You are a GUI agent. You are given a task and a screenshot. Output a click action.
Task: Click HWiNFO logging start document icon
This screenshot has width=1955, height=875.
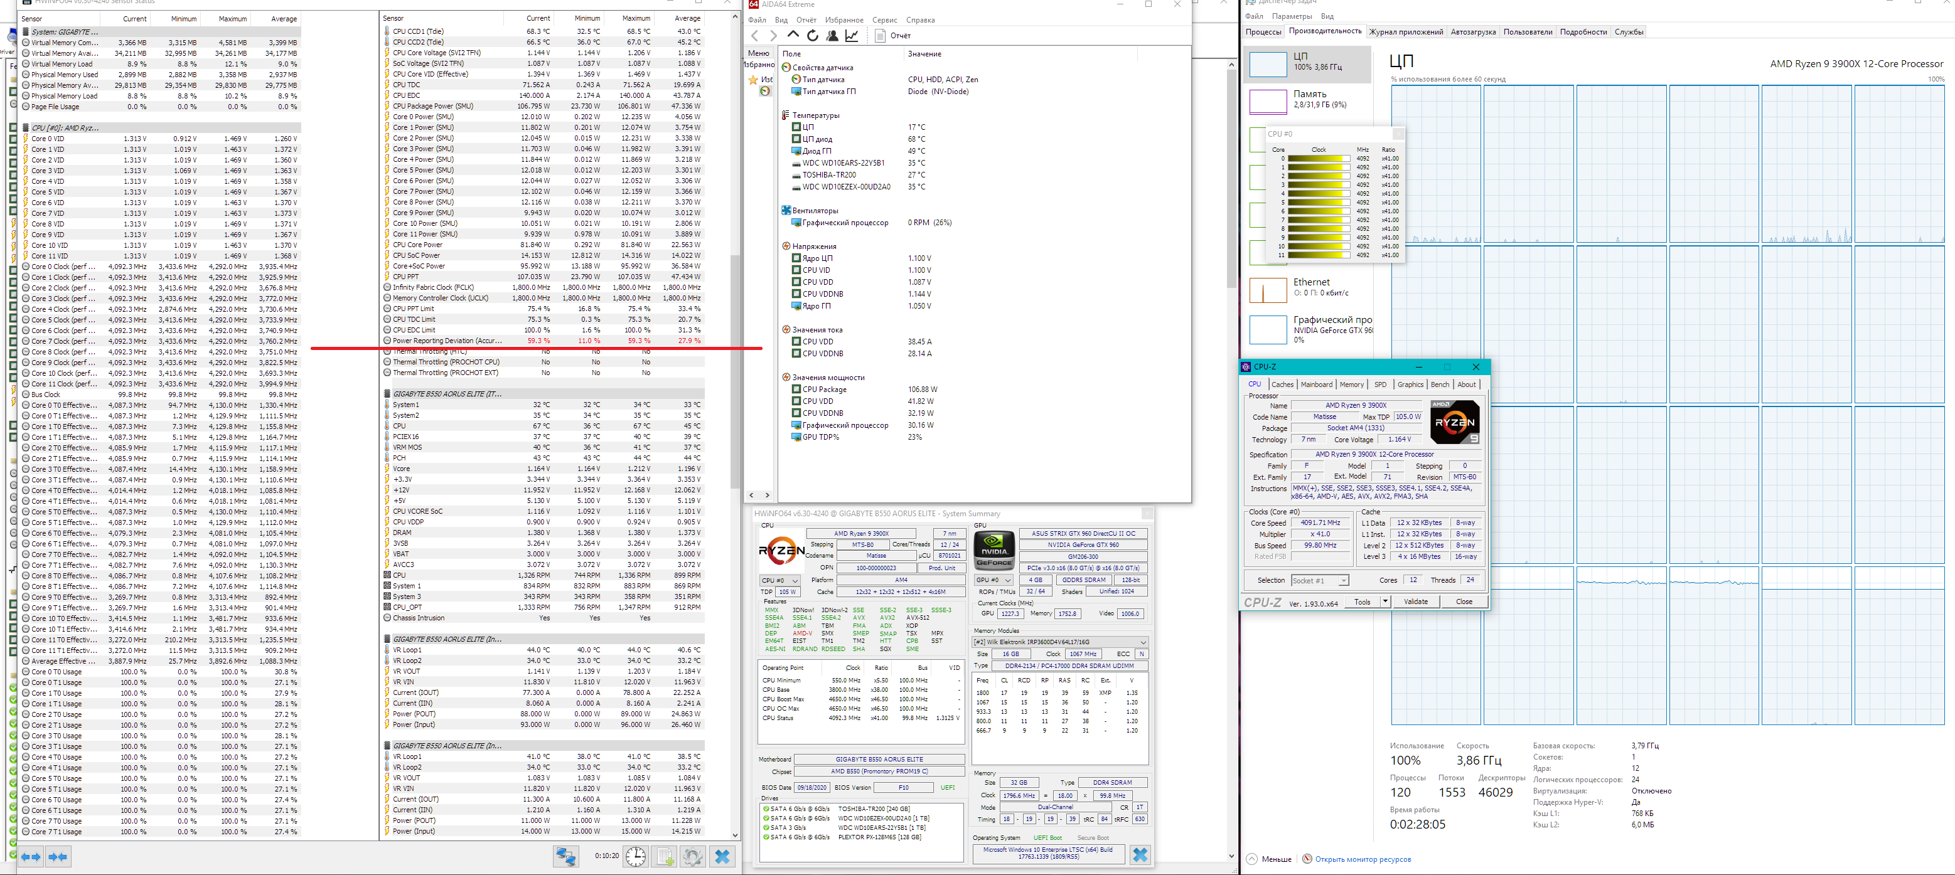(665, 857)
